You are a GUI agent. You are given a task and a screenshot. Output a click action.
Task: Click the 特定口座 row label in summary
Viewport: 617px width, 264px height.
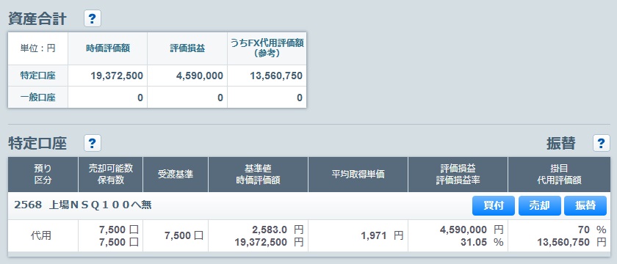pyautogui.click(x=37, y=76)
